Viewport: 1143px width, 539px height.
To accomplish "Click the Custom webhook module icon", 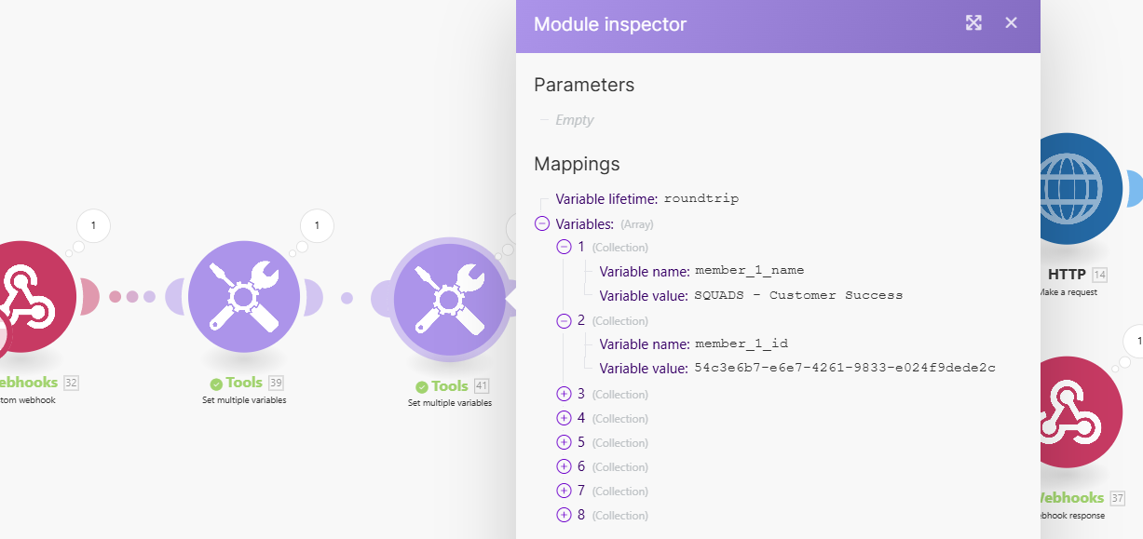I will 23,296.
